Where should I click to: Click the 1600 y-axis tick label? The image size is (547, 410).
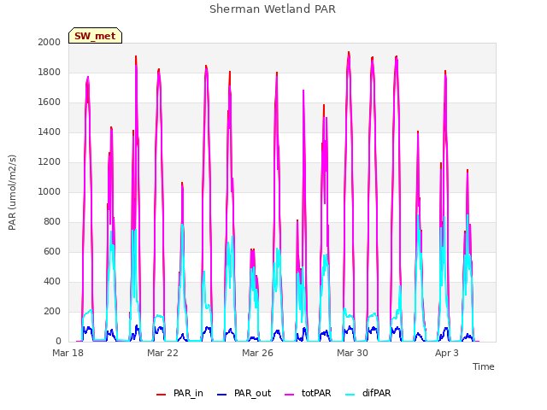[x=50, y=102]
